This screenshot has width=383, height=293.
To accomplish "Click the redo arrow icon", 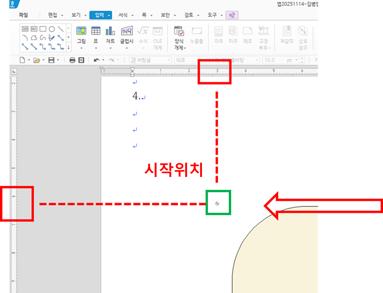I will pos(111,60).
